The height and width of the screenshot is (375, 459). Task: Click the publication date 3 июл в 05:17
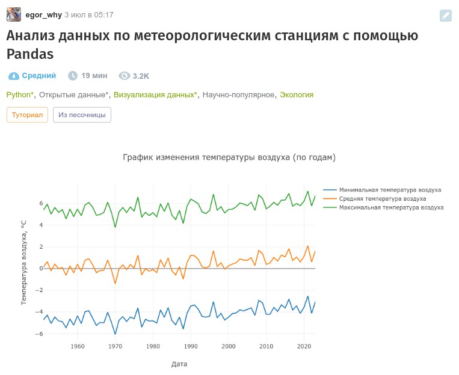(x=89, y=14)
